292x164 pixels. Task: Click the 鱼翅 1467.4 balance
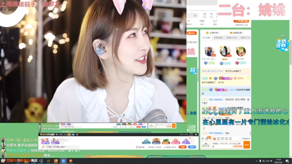coord(170,147)
